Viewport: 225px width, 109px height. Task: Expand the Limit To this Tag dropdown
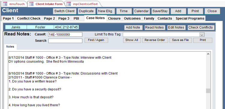tap(202, 35)
